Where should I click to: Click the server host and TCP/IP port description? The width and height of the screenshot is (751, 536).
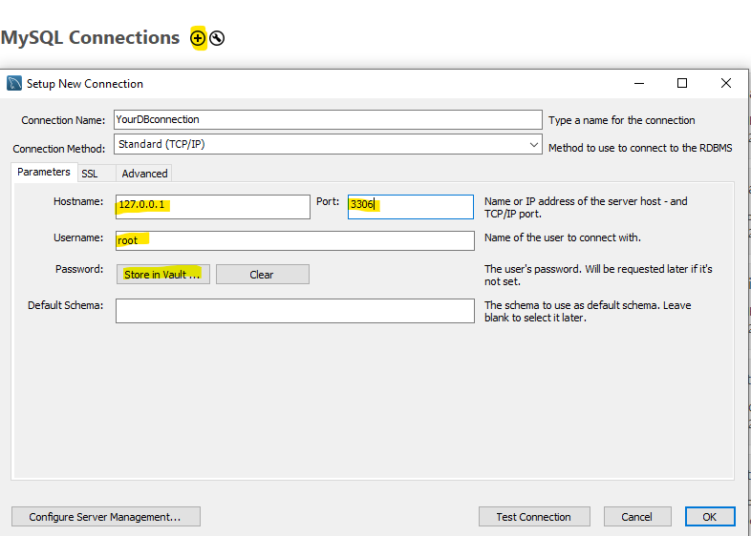click(586, 208)
